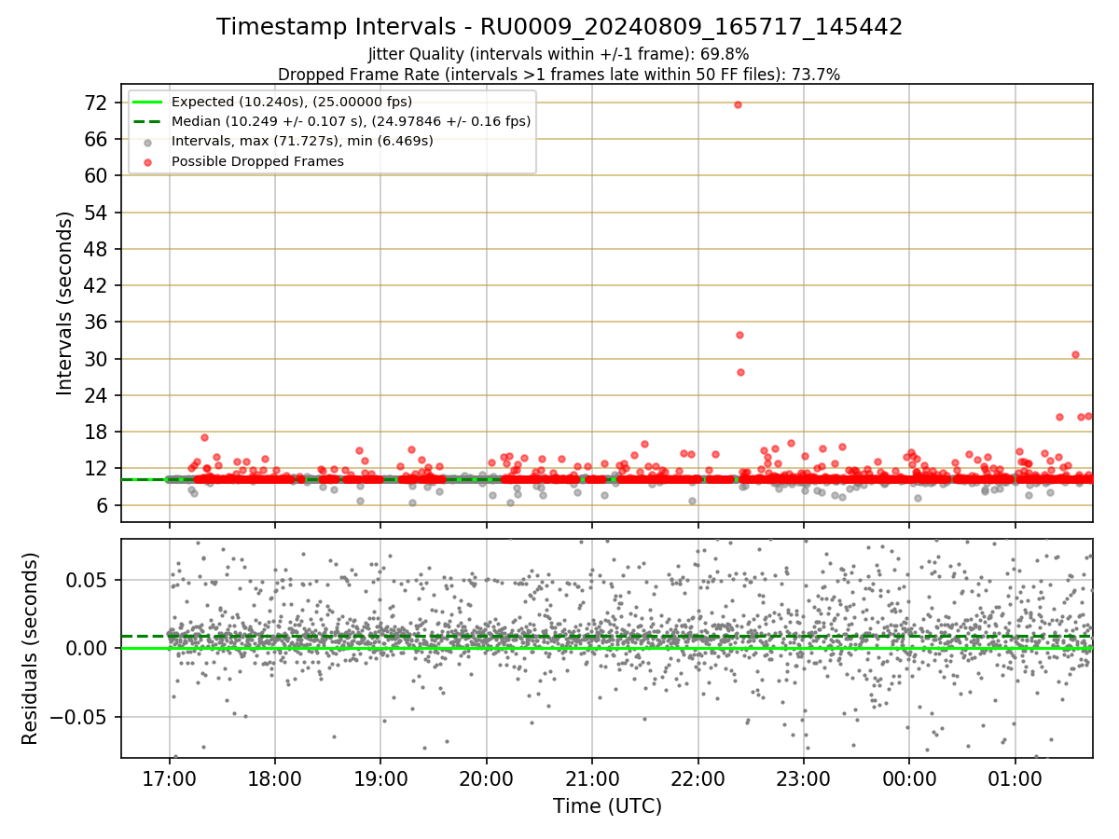Click the 'Residuals (seconds)' y-axis label

(31, 648)
